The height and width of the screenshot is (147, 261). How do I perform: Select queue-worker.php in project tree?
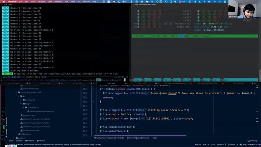[x=29, y=89]
